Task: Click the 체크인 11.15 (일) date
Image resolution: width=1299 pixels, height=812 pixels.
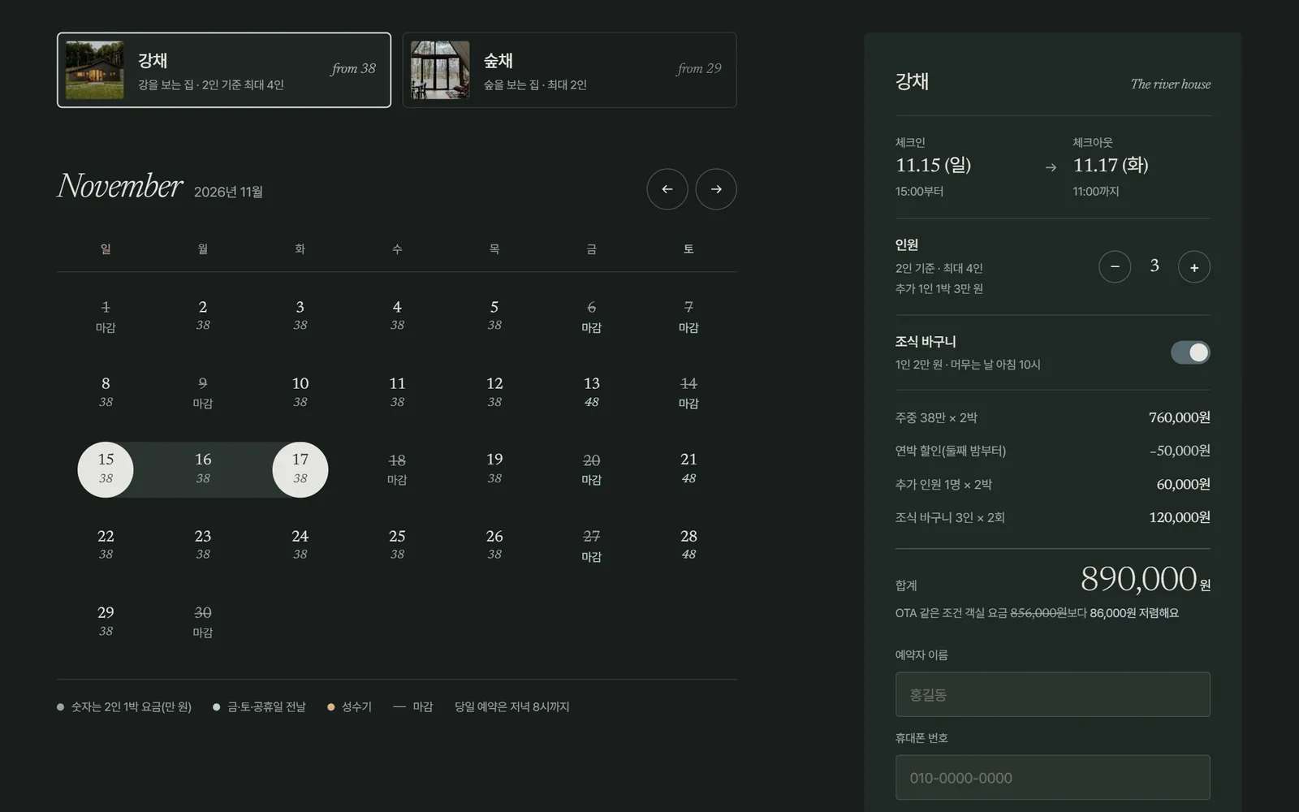Action: point(933,166)
